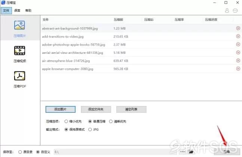Remove adobe-photoshop-apple-books-56759.jpg from list
This screenshot has height=157, width=242.
coord(238,44)
